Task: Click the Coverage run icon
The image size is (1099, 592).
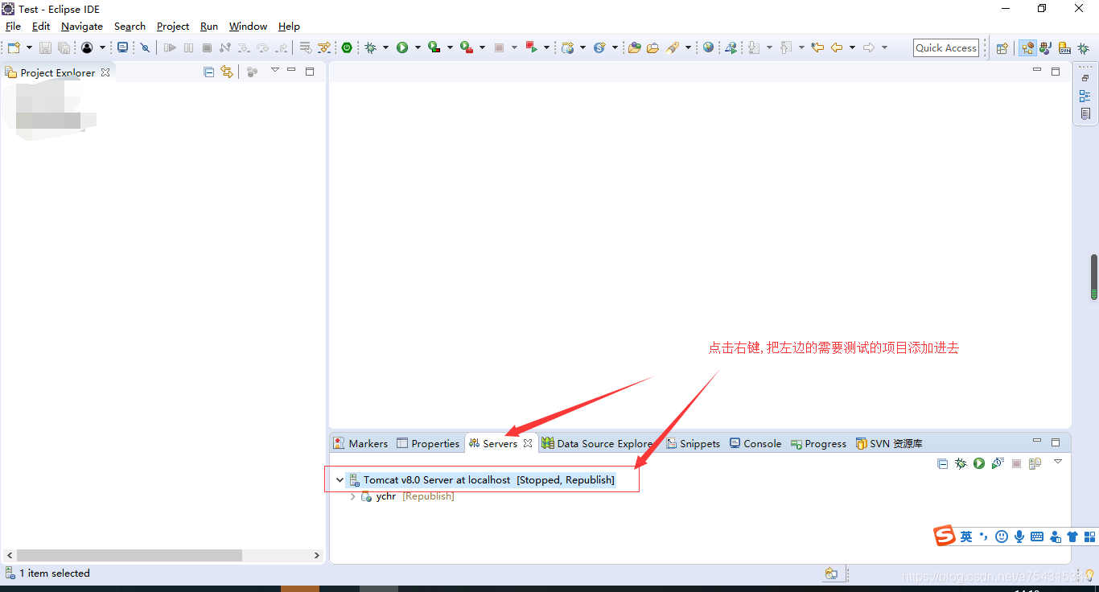Action: click(434, 47)
